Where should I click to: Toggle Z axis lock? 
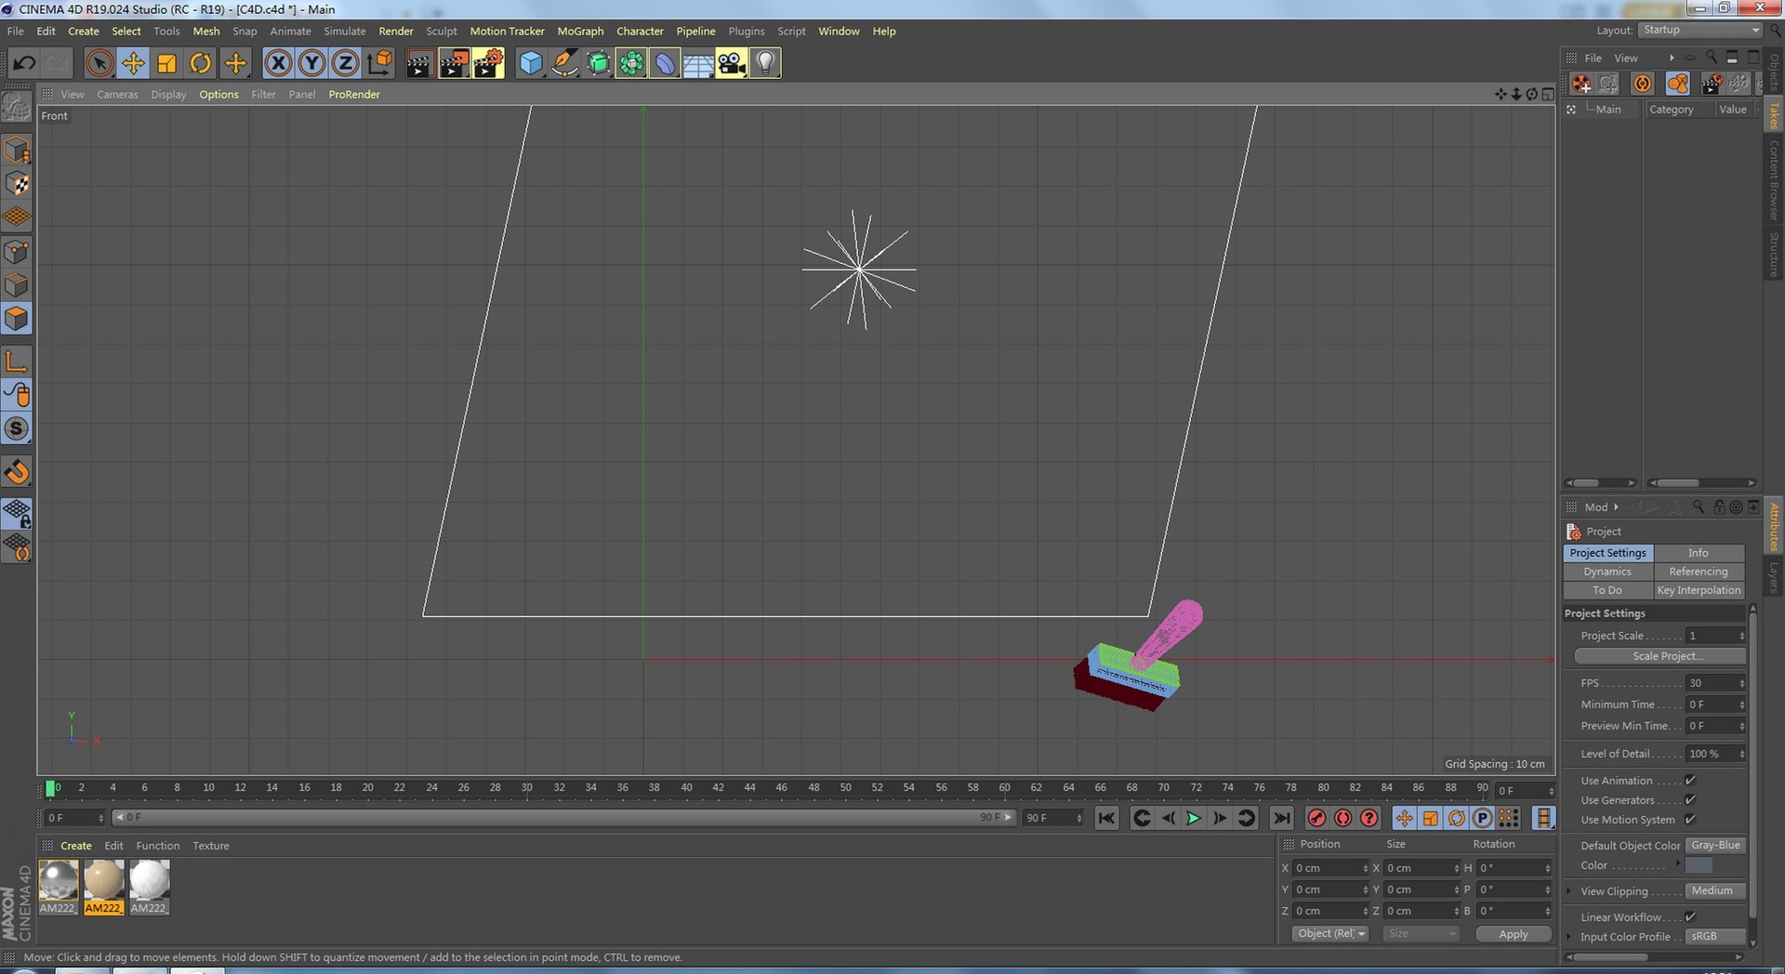(345, 63)
